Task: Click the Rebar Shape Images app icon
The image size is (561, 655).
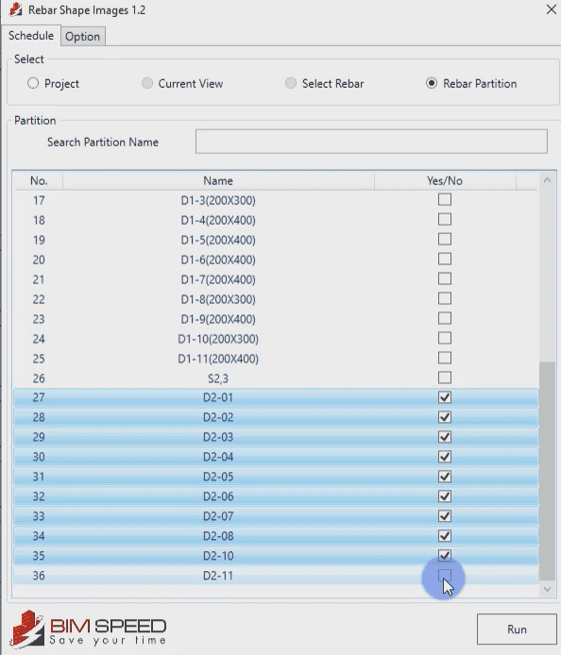Action: (x=15, y=9)
